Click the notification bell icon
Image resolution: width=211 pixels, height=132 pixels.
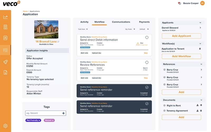179,3
